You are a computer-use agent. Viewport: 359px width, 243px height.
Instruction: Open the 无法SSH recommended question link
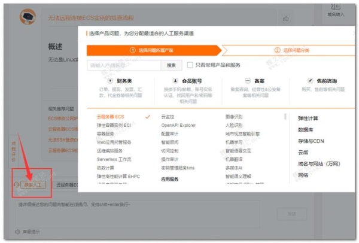point(63,139)
